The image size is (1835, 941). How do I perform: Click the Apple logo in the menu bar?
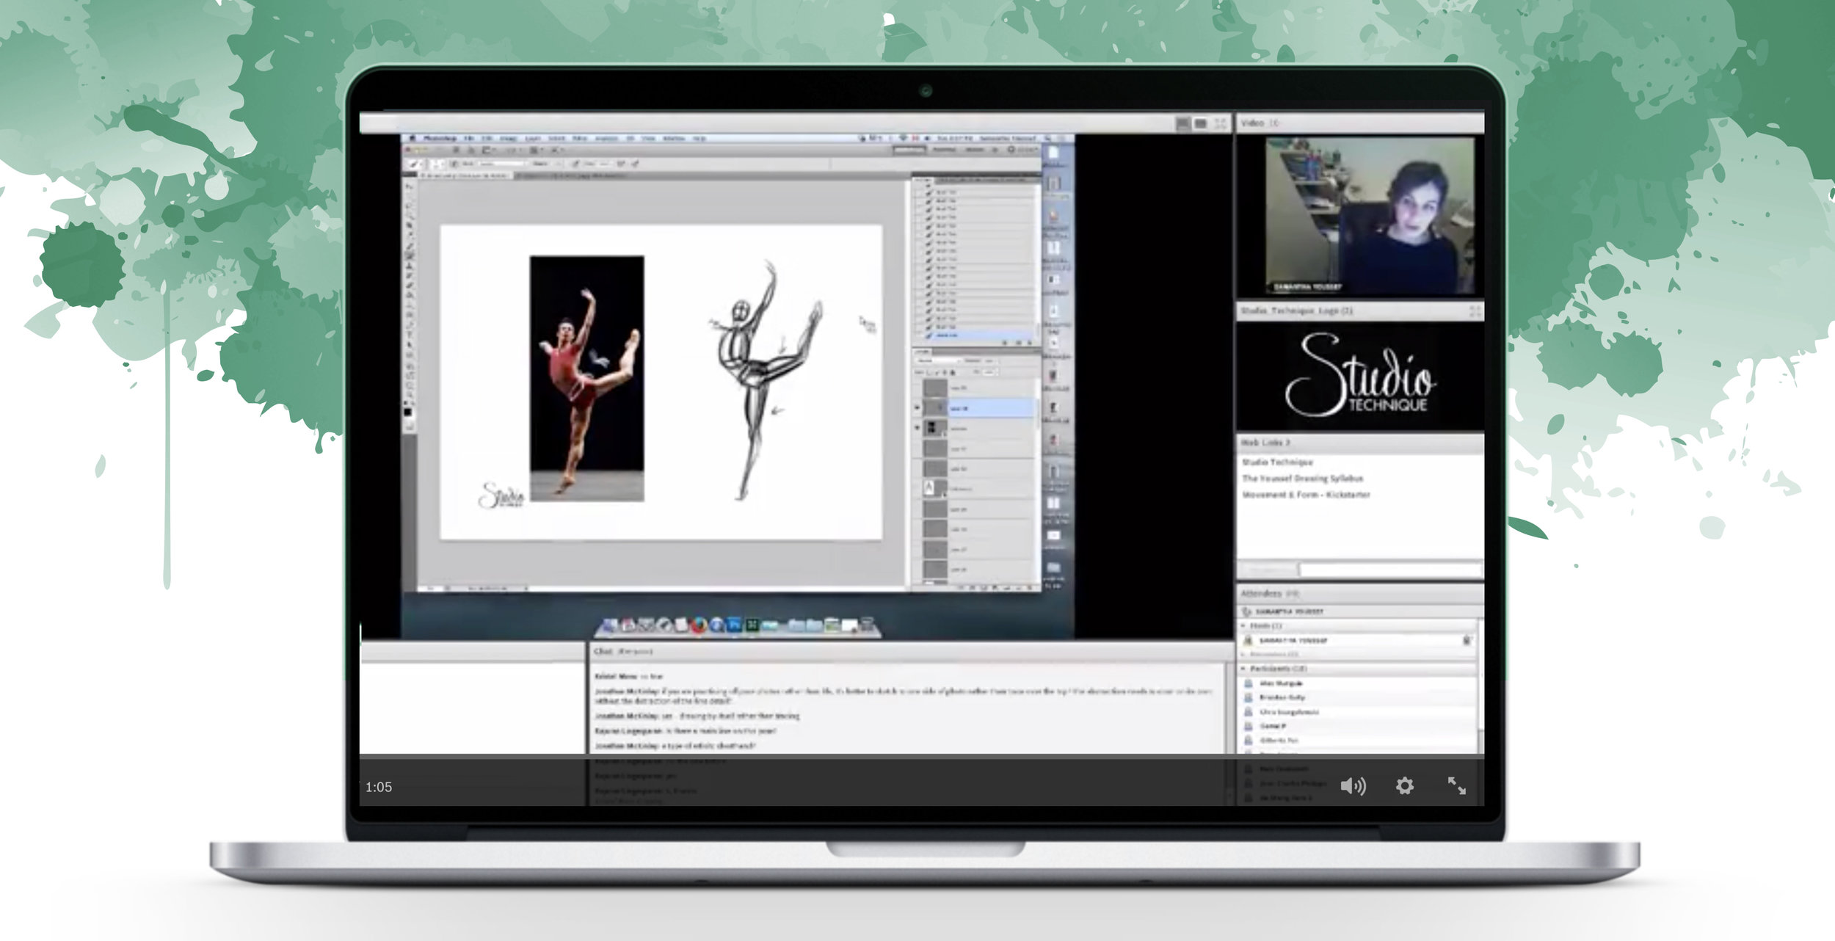(x=413, y=138)
